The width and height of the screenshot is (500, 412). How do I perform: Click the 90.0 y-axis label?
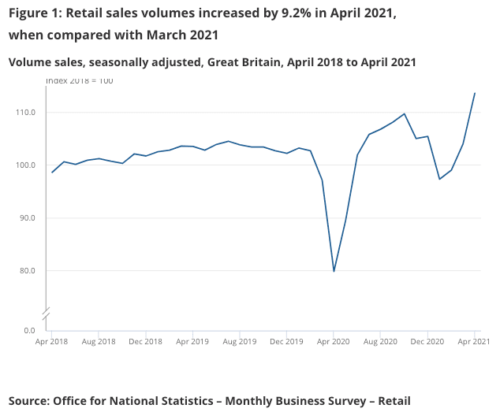(x=28, y=218)
